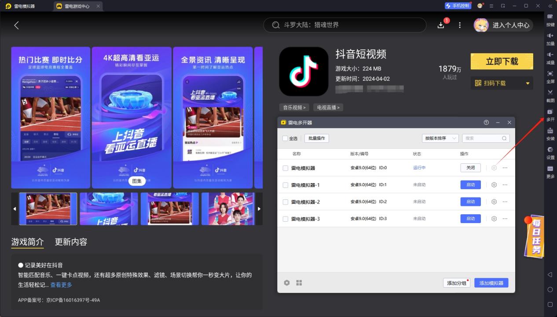Screen dimensions: 557x317
Task: Click the search magnifier in 雷电多开器
Action: tap(504, 138)
